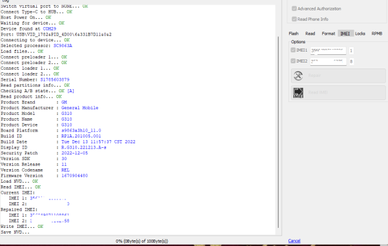Toggle the Advanced Authorization checkbox
This screenshot has width=388, height=246.
294,8
